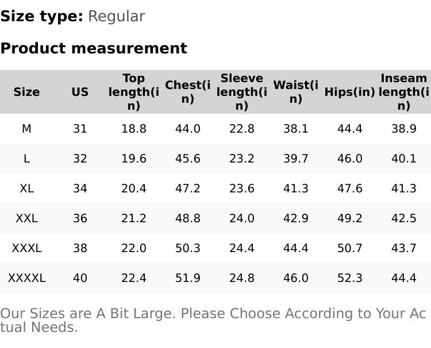The image size is (431, 348).
Task: Select the Top length column header
Action: click(133, 92)
